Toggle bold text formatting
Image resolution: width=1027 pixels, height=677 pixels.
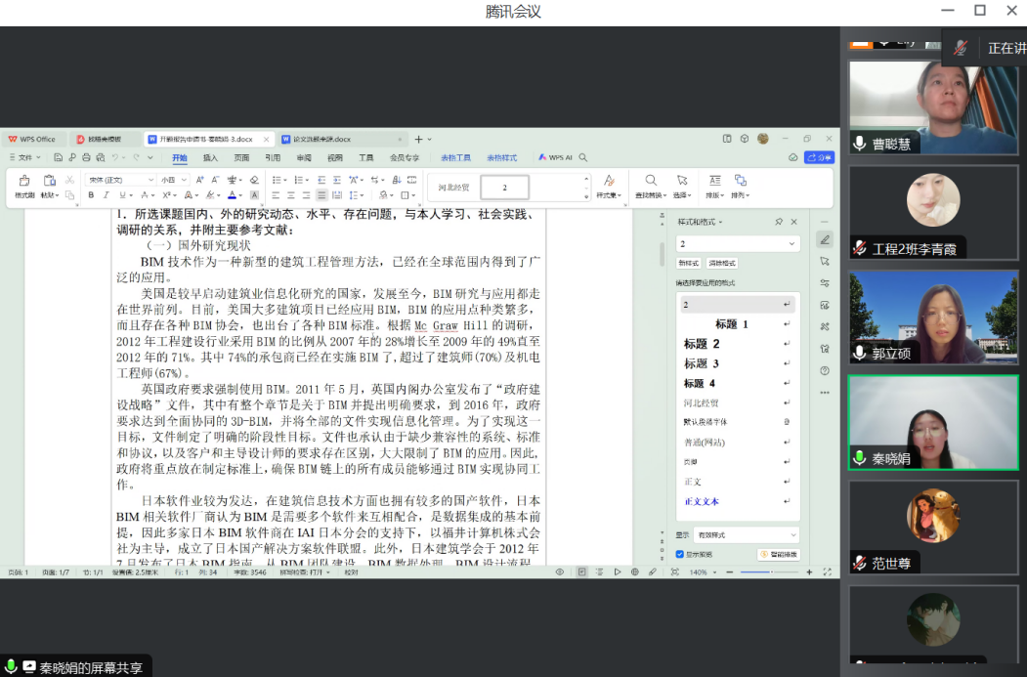(91, 195)
